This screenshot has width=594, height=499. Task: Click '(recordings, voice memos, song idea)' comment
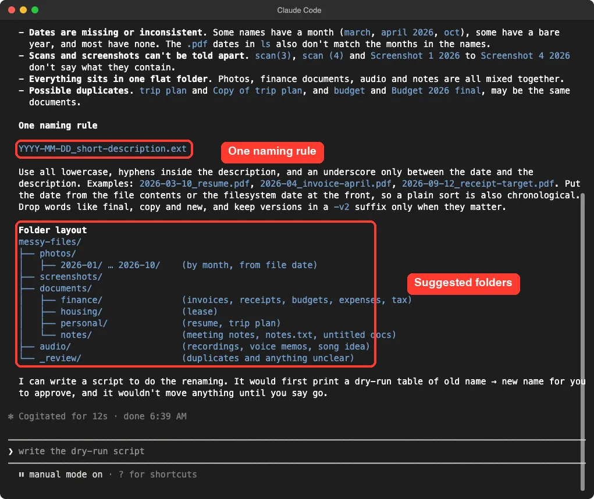[275, 347]
